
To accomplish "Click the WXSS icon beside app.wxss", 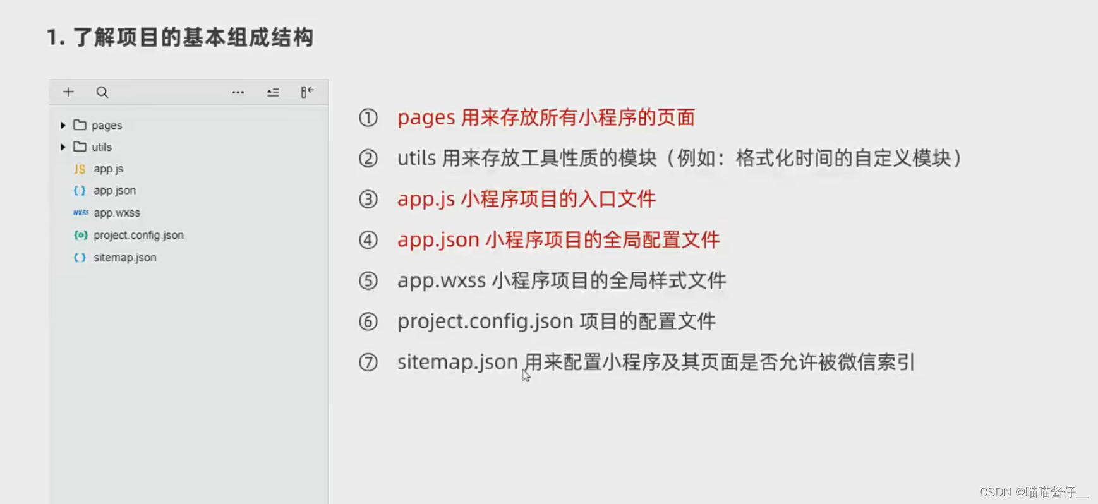I will (x=81, y=213).
